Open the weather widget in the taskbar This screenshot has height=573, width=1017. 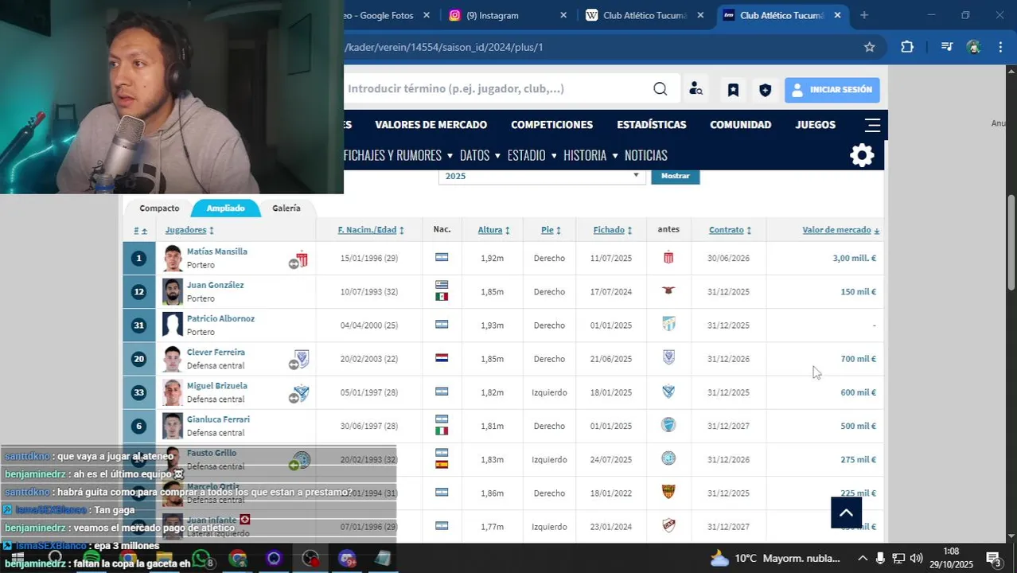pos(774,559)
